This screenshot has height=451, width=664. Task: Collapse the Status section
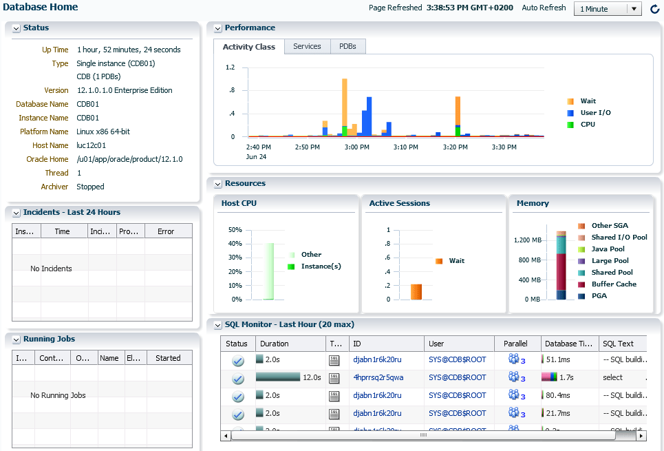coord(17,28)
